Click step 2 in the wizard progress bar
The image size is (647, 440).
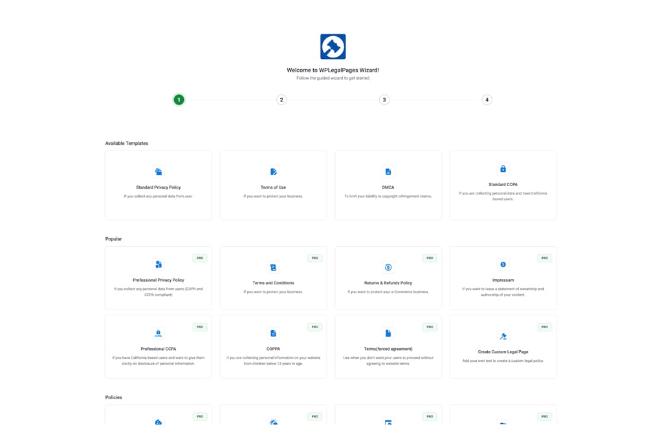coord(281,100)
